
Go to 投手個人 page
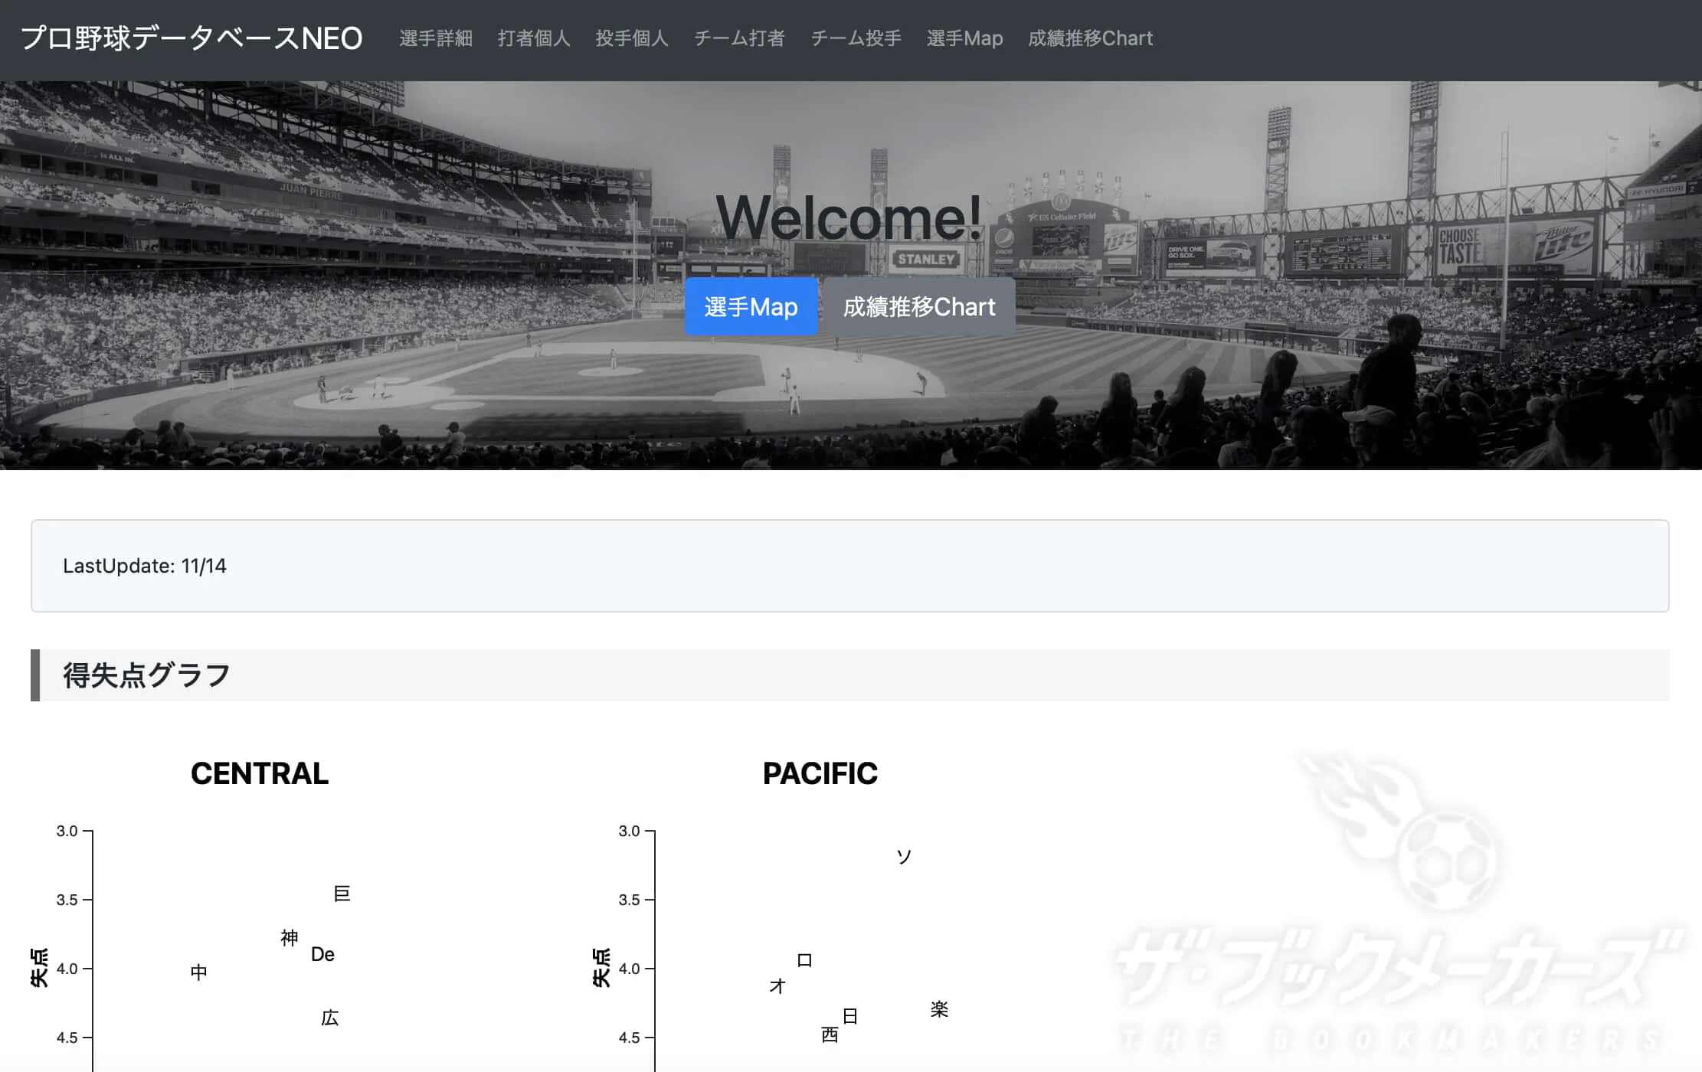632,38
